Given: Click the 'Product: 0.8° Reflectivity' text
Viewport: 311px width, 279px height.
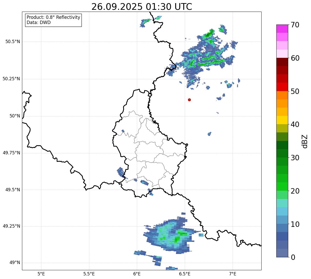Looking at the screenshot, I should [x=54, y=17].
